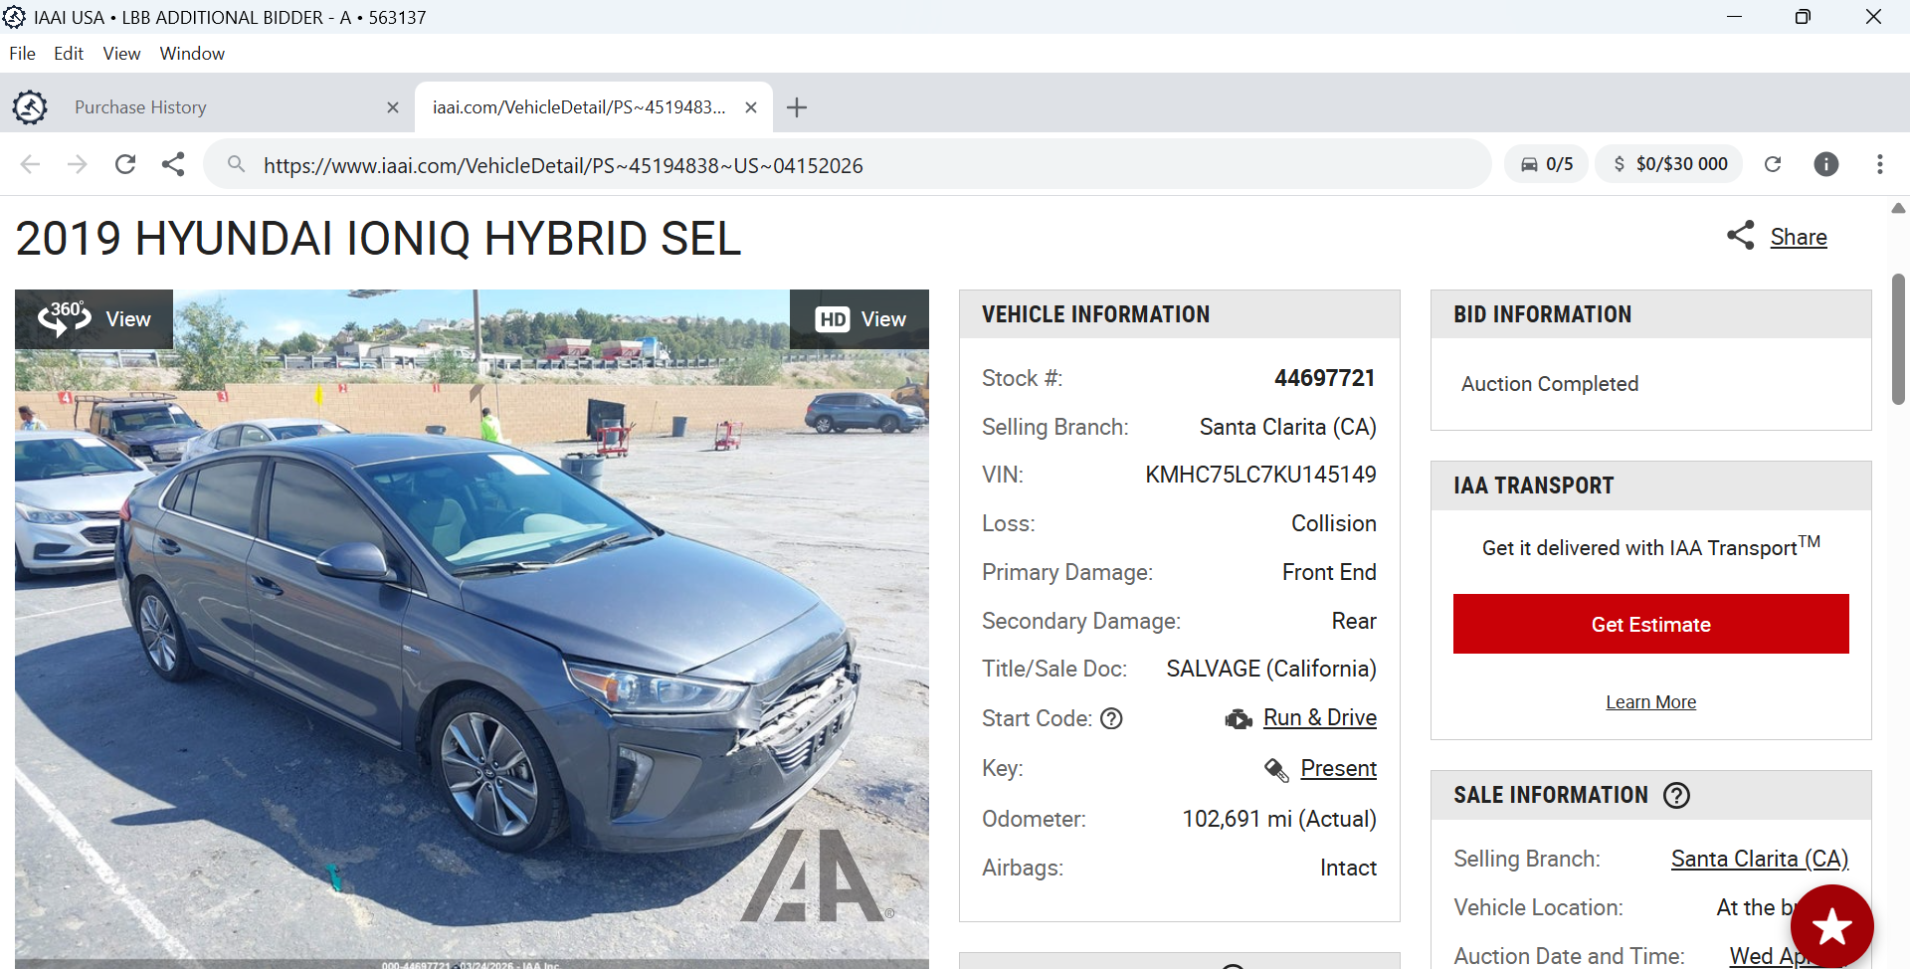Click the Sale Information help icon
Screen dimensions: 1910x969
(x=1677, y=796)
